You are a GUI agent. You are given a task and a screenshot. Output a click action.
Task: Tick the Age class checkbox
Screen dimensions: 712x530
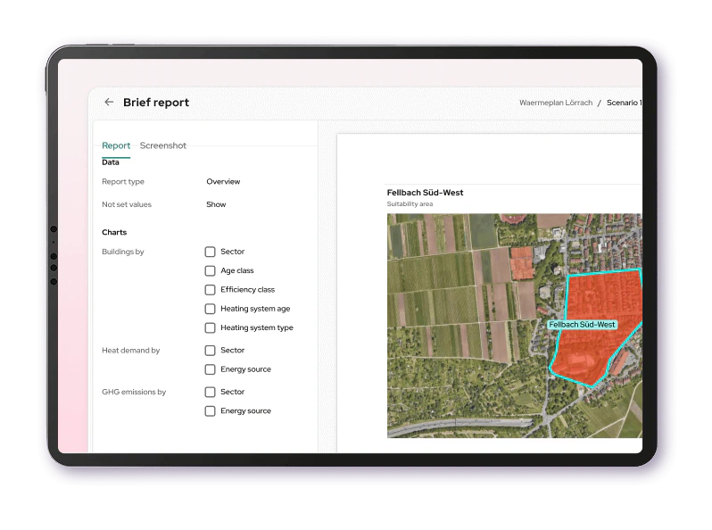pyautogui.click(x=211, y=271)
